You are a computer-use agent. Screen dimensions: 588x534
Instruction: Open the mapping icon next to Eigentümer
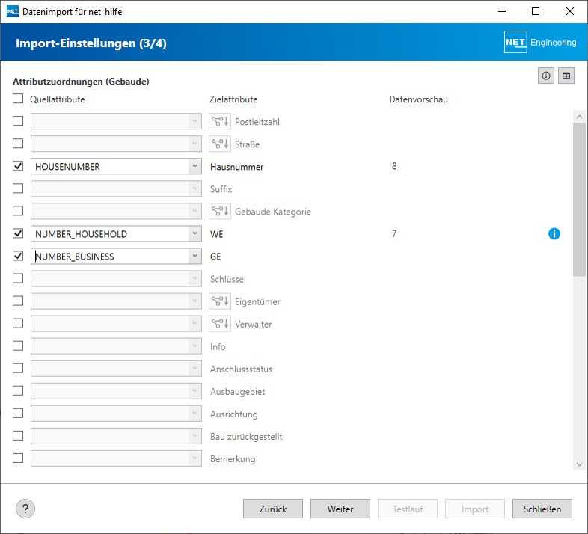220,301
